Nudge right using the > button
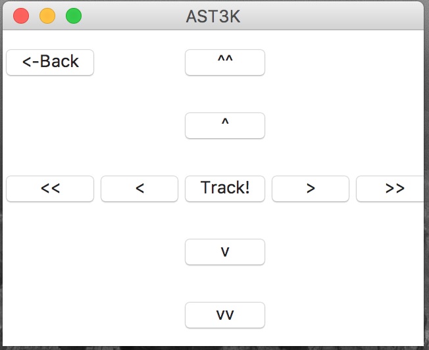Image resolution: width=429 pixels, height=350 pixels. pyautogui.click(x=311, y=189)
